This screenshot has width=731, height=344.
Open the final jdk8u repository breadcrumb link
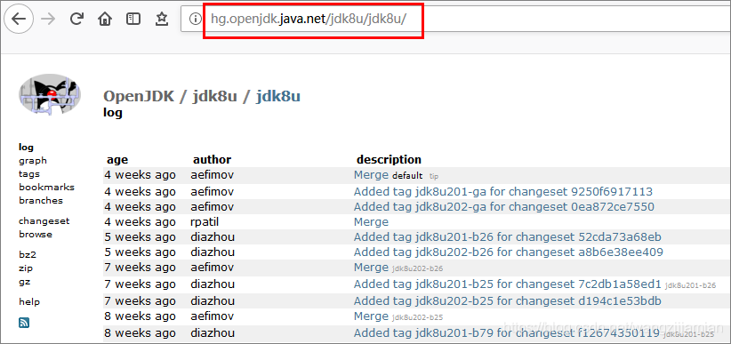coord(277,97)
